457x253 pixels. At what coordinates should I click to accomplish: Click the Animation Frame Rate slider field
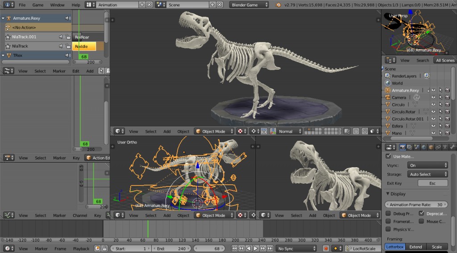tap(416, 205)
